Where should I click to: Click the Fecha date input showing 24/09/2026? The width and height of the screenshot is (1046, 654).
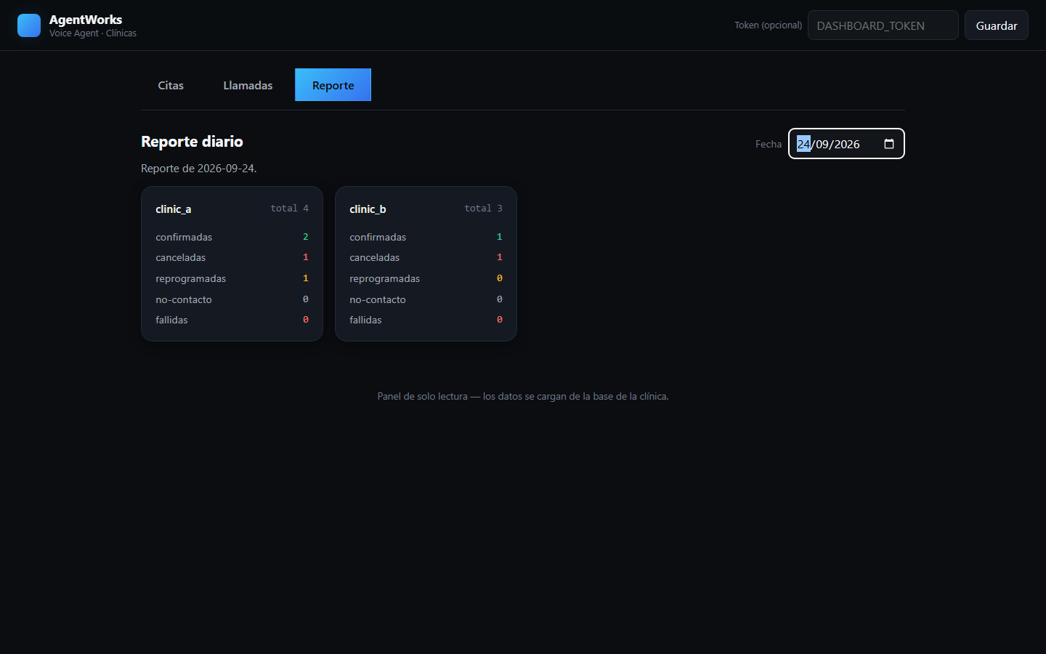click(846, 144)
